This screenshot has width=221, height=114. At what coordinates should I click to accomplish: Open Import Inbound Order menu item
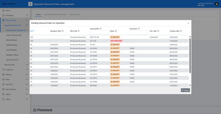14,35
